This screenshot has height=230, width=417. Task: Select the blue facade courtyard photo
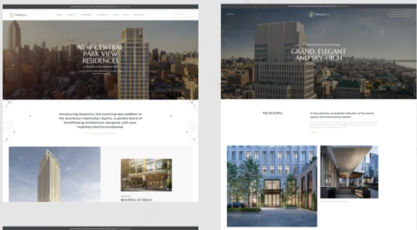272,186
